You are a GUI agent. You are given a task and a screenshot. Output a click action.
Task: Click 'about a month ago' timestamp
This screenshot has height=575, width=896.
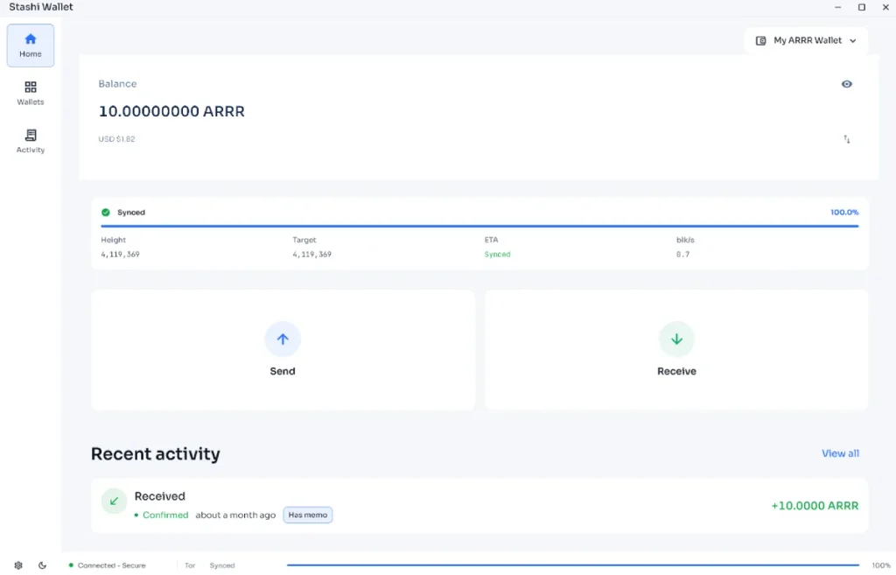235,515
